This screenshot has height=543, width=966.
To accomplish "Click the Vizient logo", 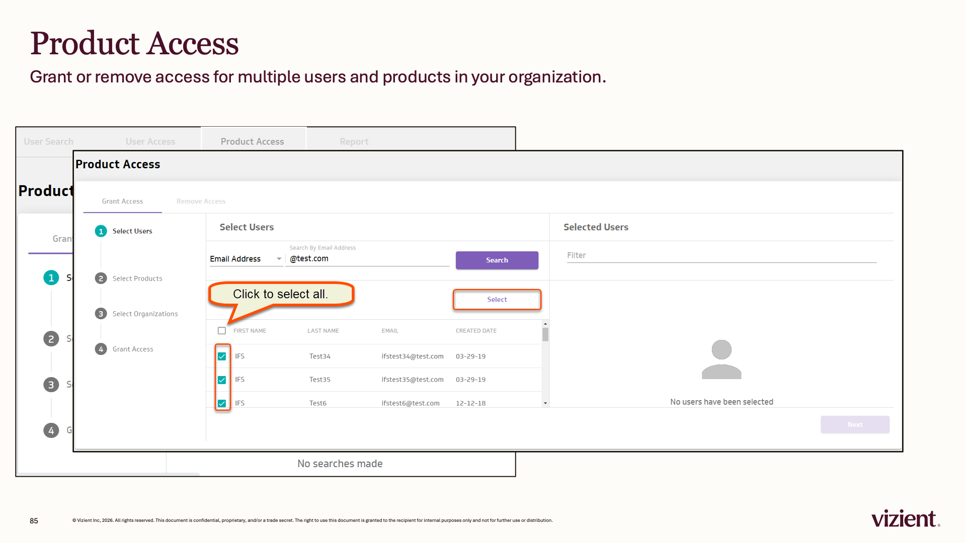I will click(x=906, y=518).
